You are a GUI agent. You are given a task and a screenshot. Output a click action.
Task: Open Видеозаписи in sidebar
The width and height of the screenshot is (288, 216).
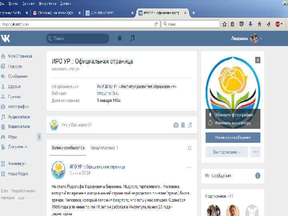click(x=19, y=126)
